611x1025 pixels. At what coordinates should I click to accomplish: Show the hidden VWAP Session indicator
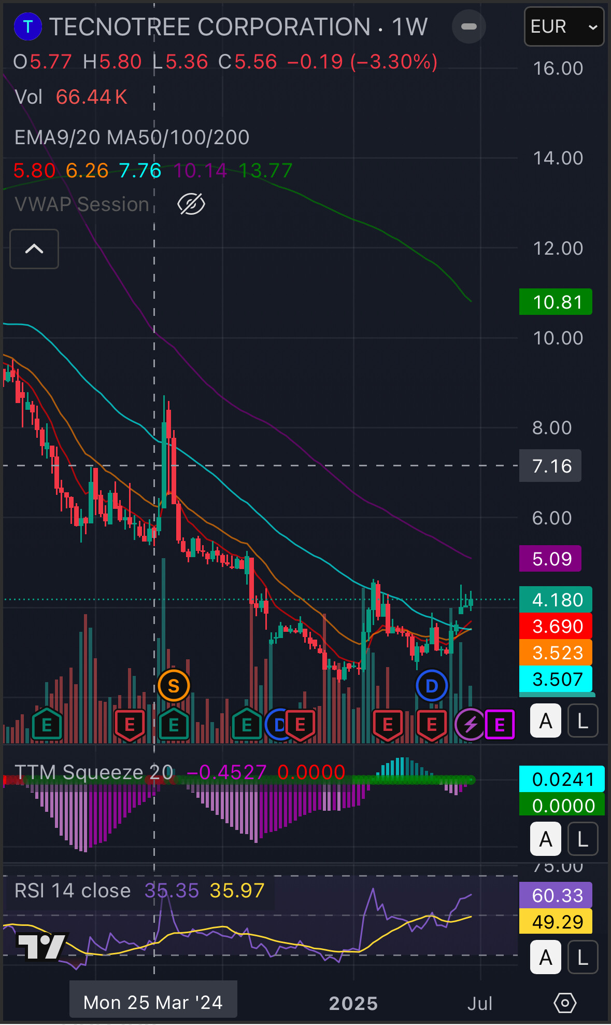pyautogui.click(x=191, y=204)
